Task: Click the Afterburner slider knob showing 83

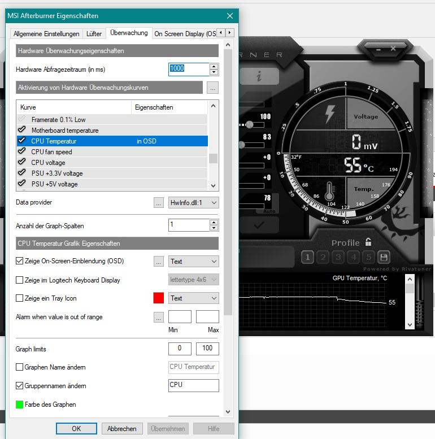Action: pos(242,145)
